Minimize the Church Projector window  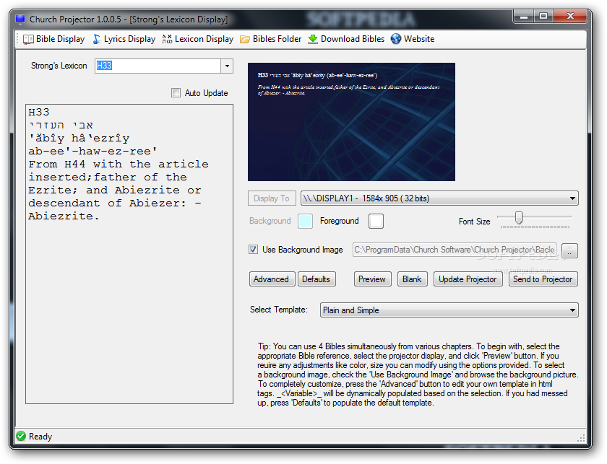tap(524, 17)
